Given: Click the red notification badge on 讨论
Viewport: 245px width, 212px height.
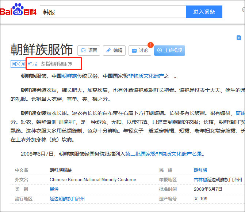Looking at the screenshot, I should [x=150, y=45].
